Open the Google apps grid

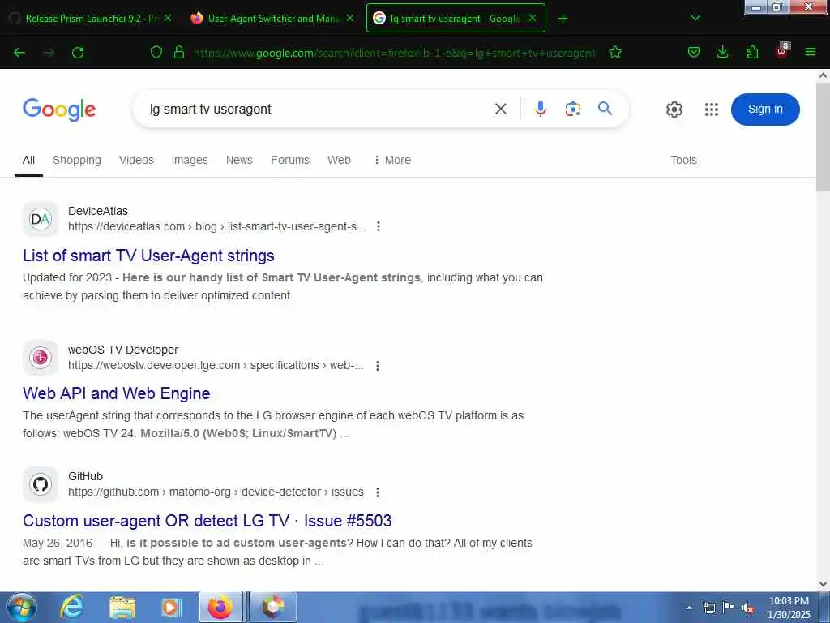coord(712,110)
